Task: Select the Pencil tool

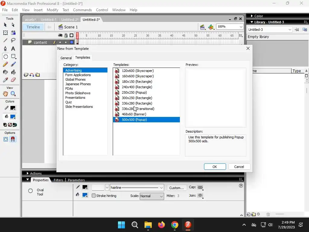Action: click(x=5, y=64)
